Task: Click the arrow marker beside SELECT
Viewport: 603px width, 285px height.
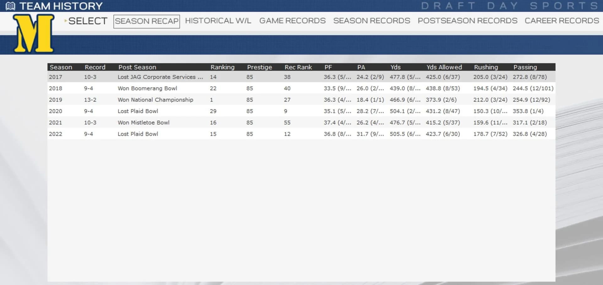Action: [65, 21]
